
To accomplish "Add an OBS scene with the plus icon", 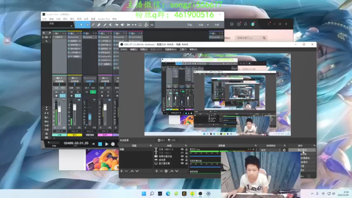I will 121,171.
